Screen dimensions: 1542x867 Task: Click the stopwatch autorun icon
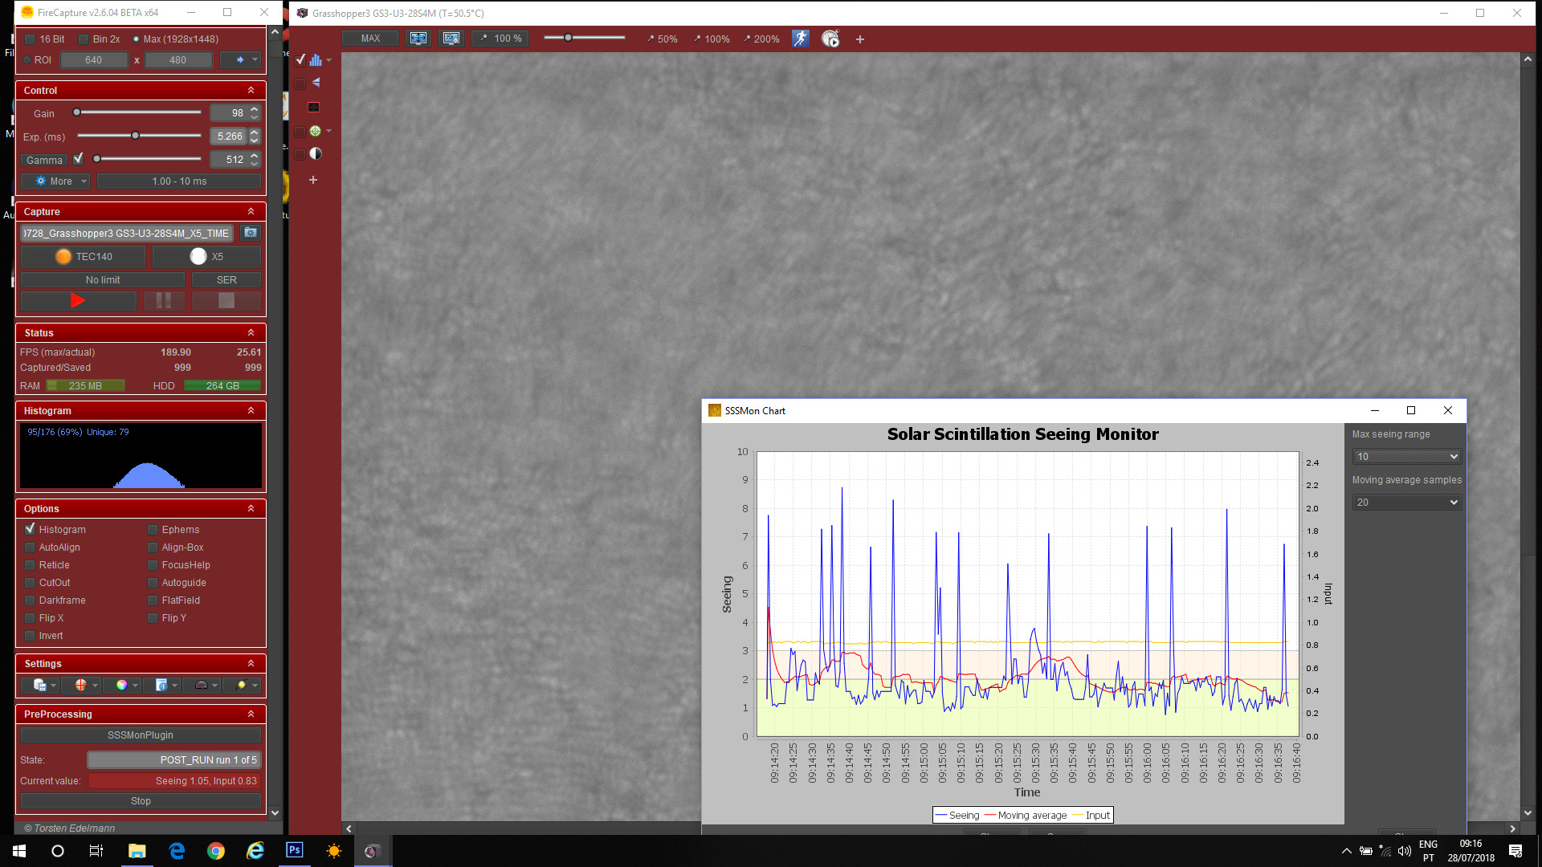coord(830,39)
